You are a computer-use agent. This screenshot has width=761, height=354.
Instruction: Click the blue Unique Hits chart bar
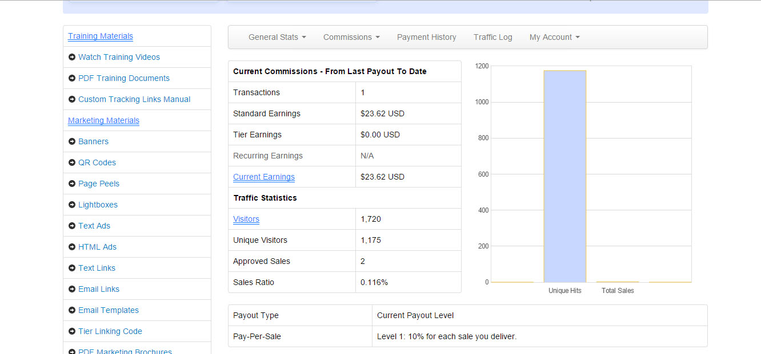click(565, 176)
